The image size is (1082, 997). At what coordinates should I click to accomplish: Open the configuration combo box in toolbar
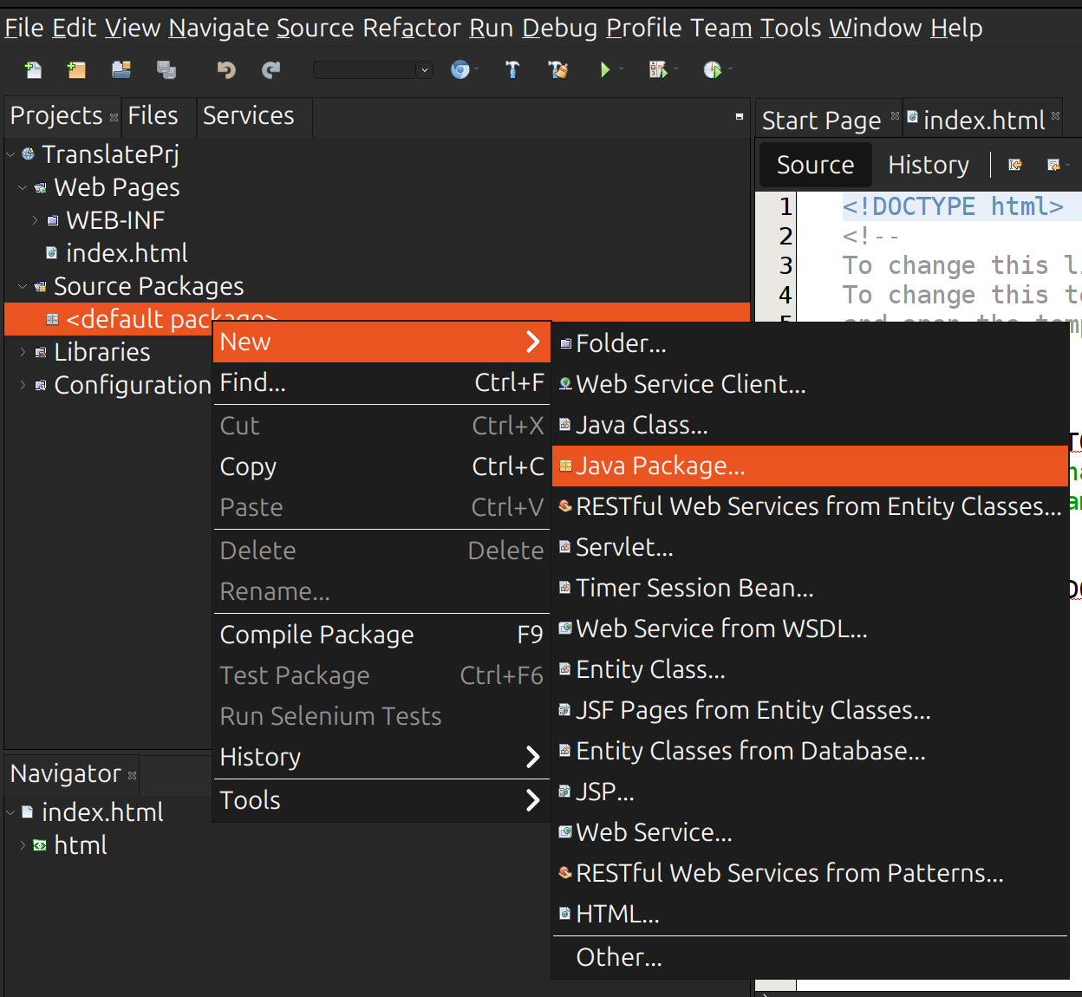tap(373, 70)
